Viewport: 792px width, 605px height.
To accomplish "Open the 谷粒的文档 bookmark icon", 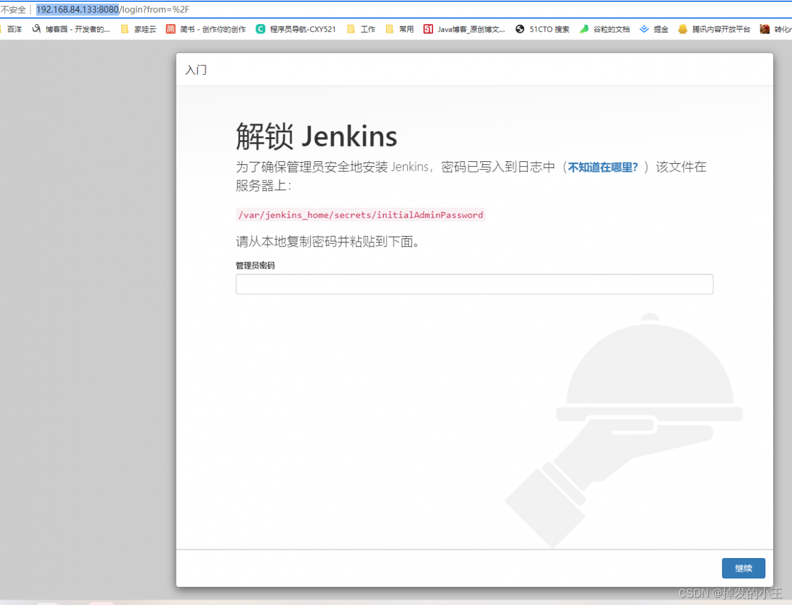I will [583, 28].
